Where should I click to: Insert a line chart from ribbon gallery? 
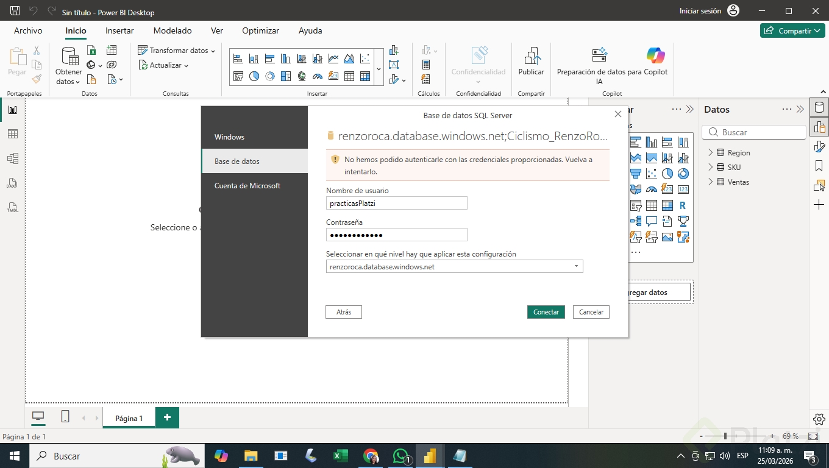(x=333, y=59)
